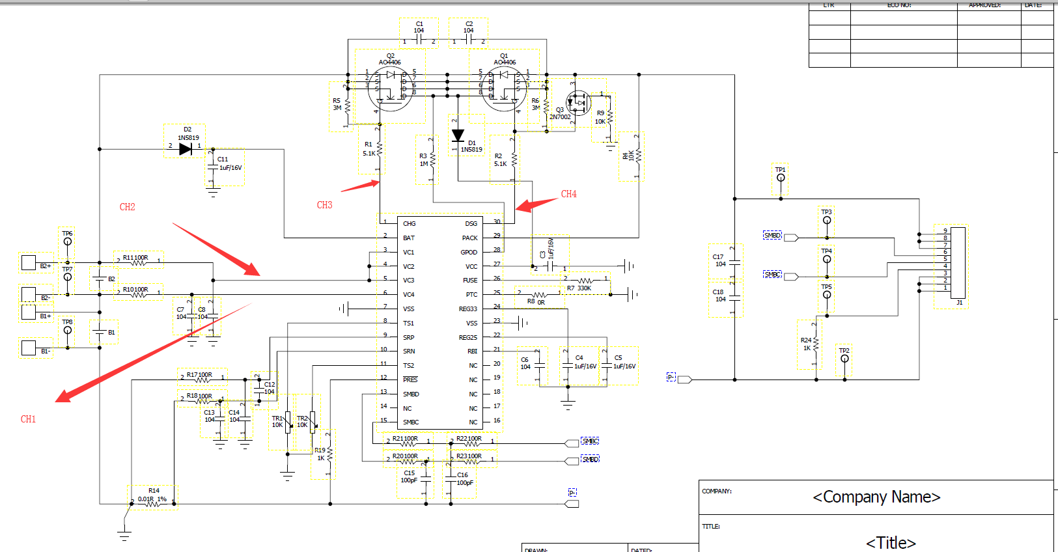
Task: Click the REG25 pin label on IC
Action: pos(467,338)
